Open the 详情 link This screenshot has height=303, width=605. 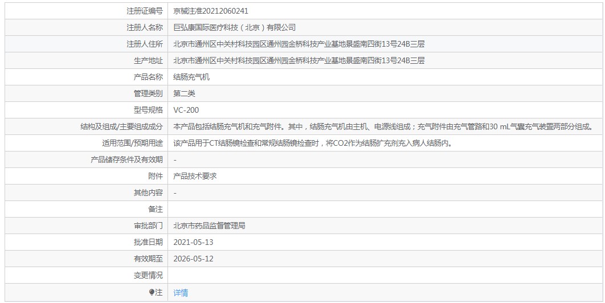[x=181, y=293]
